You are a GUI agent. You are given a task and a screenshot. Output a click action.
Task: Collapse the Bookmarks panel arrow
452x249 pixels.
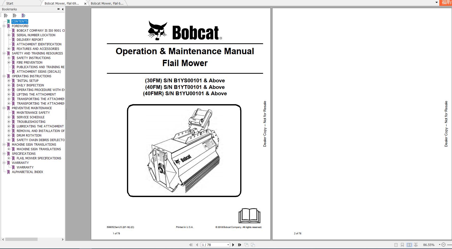[x=62, y=9]
